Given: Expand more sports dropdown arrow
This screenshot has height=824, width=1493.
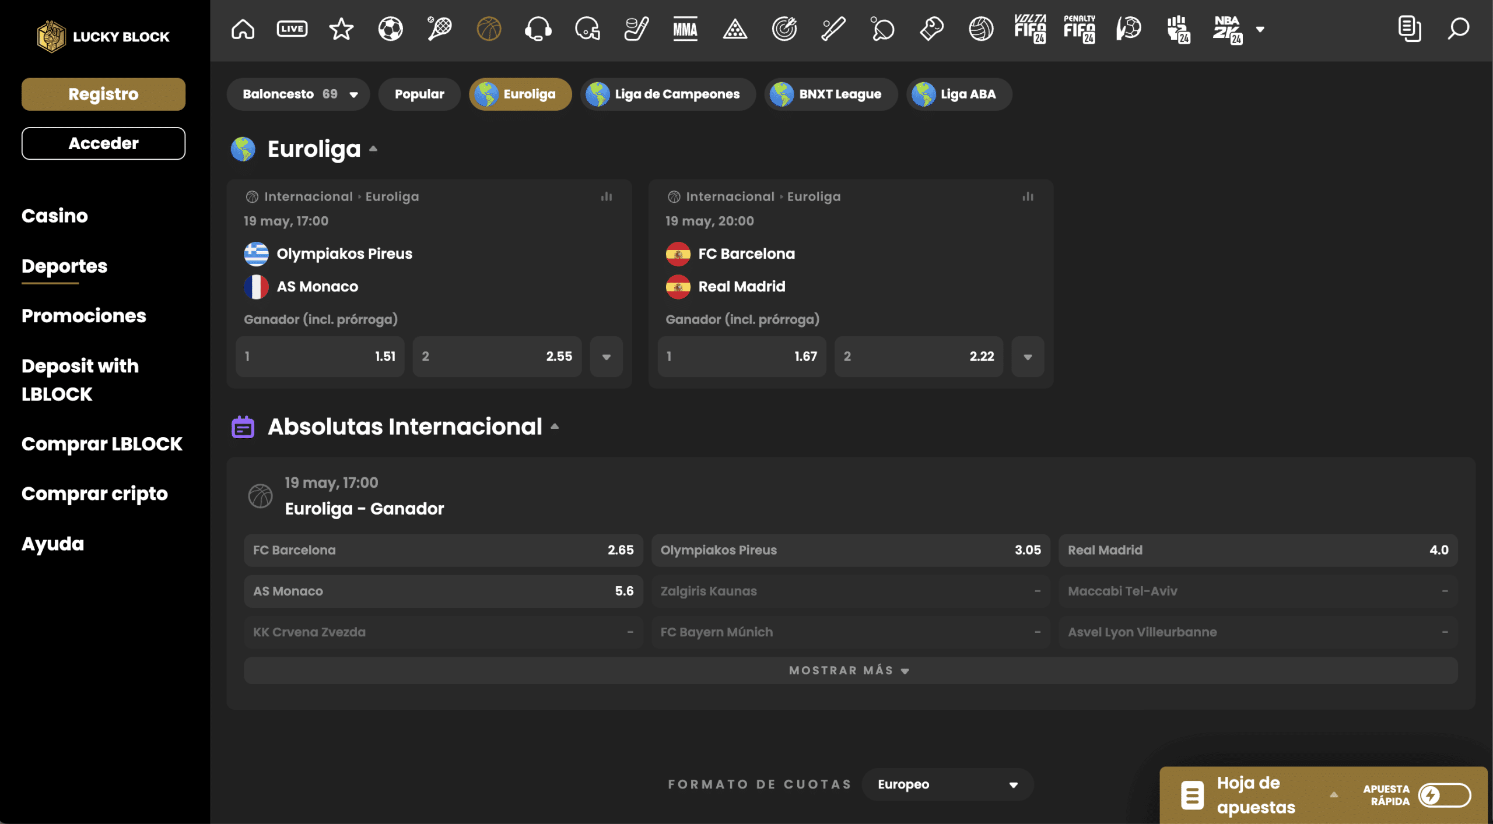Looking at the screenshot, I should click(x=1260, y=29).
